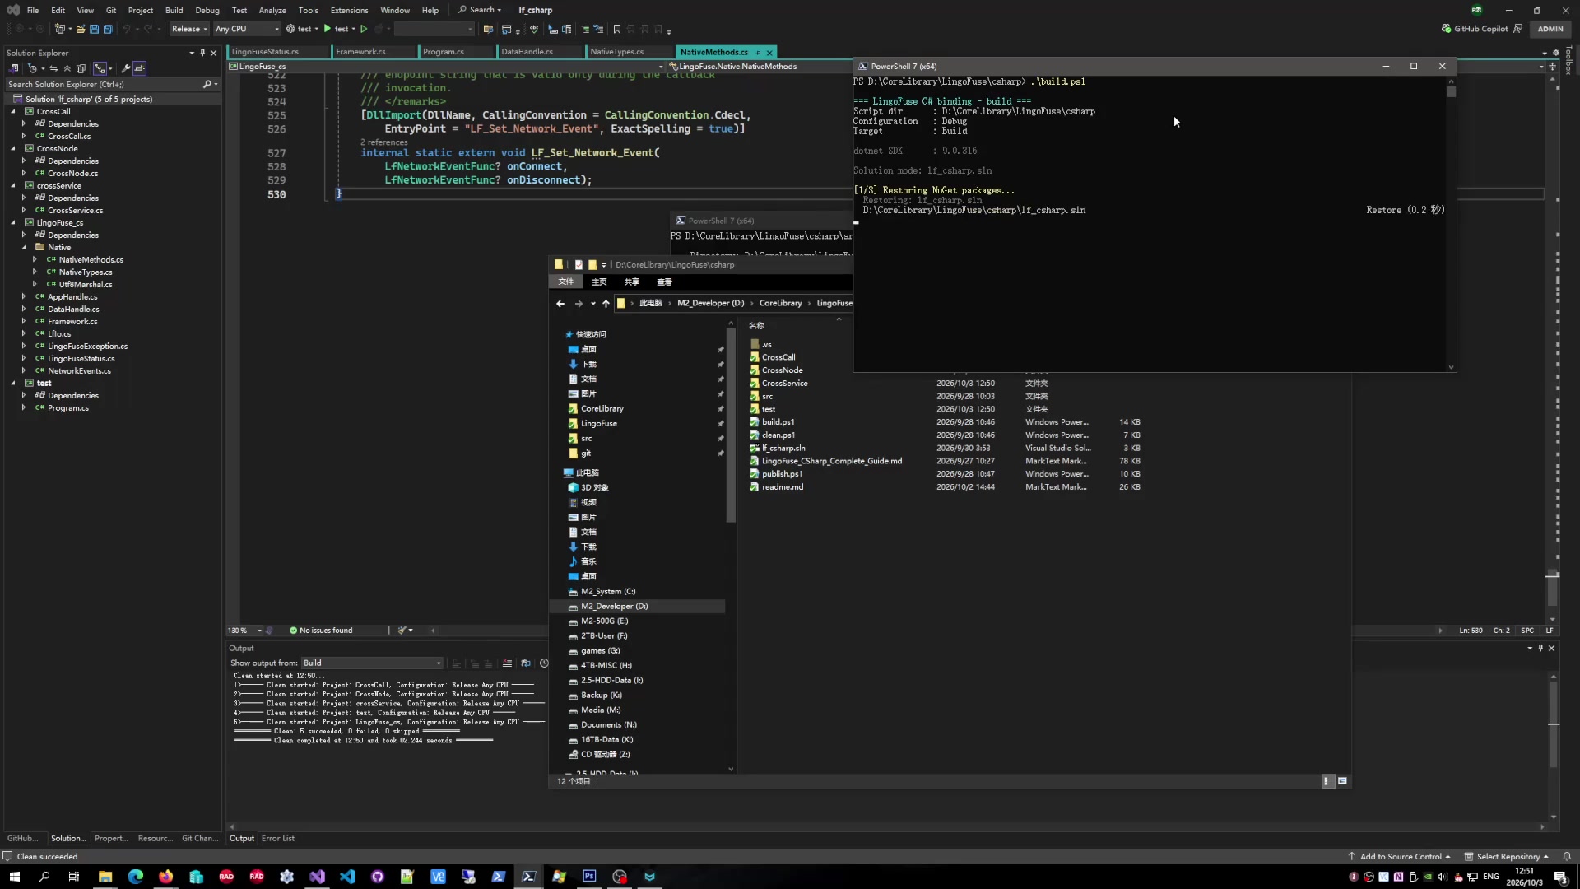1580x889 pixels.
Task: Toggle Preview Selected Items in Solution Explorer
Action: click(x=140, y=68)
